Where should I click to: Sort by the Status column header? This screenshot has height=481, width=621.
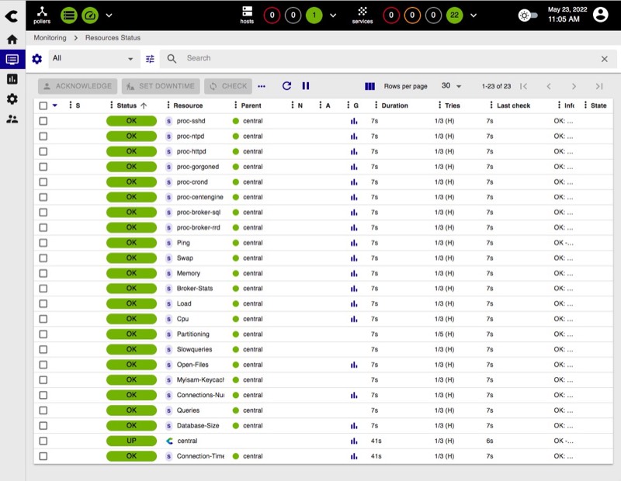point(127,106)
